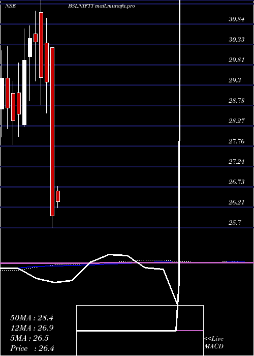254x356 pixels.
Task: Click the 12MA : 26.9 readout
Action: click(31, 328)
